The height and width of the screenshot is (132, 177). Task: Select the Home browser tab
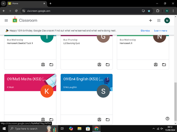coord(27,4)
